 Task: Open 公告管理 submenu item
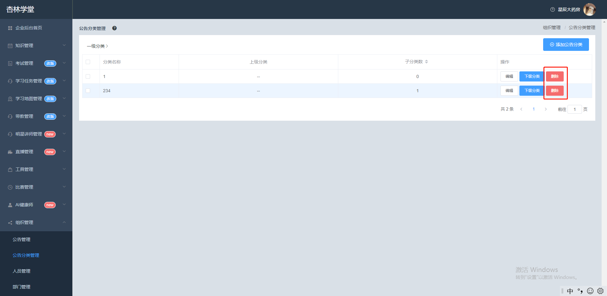[21, 239]
